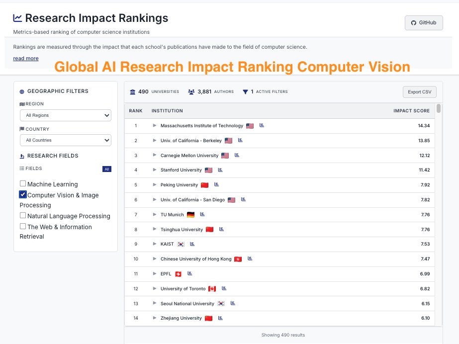Open the All Regions dropdown
Screen dimensions: 459x344
(65, 115)
